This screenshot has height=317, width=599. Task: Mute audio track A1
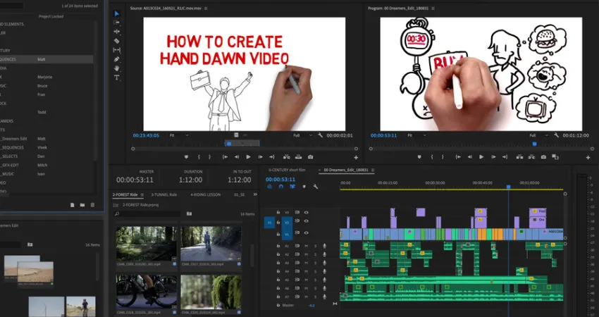305,246
